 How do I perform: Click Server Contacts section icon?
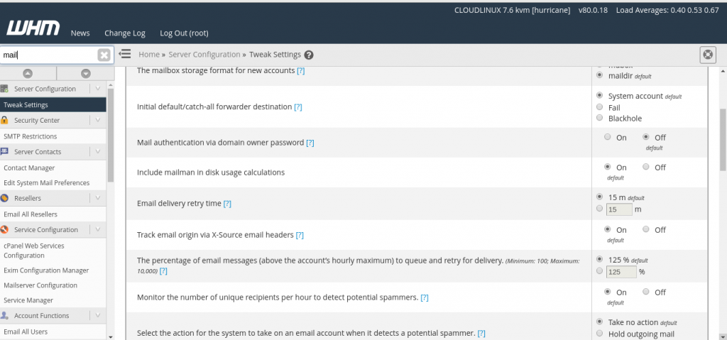(5, 152)
